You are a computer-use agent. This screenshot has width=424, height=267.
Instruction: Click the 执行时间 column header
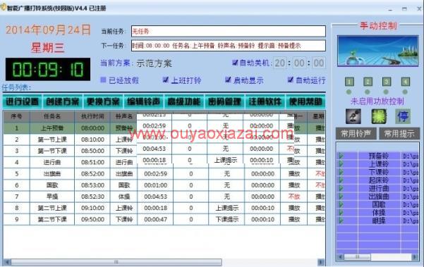coord(92,116)
